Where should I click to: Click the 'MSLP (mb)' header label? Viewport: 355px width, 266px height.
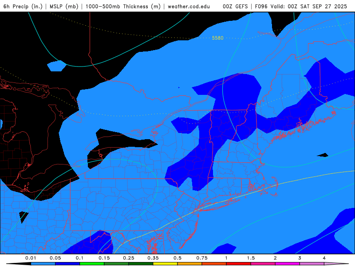64,6
